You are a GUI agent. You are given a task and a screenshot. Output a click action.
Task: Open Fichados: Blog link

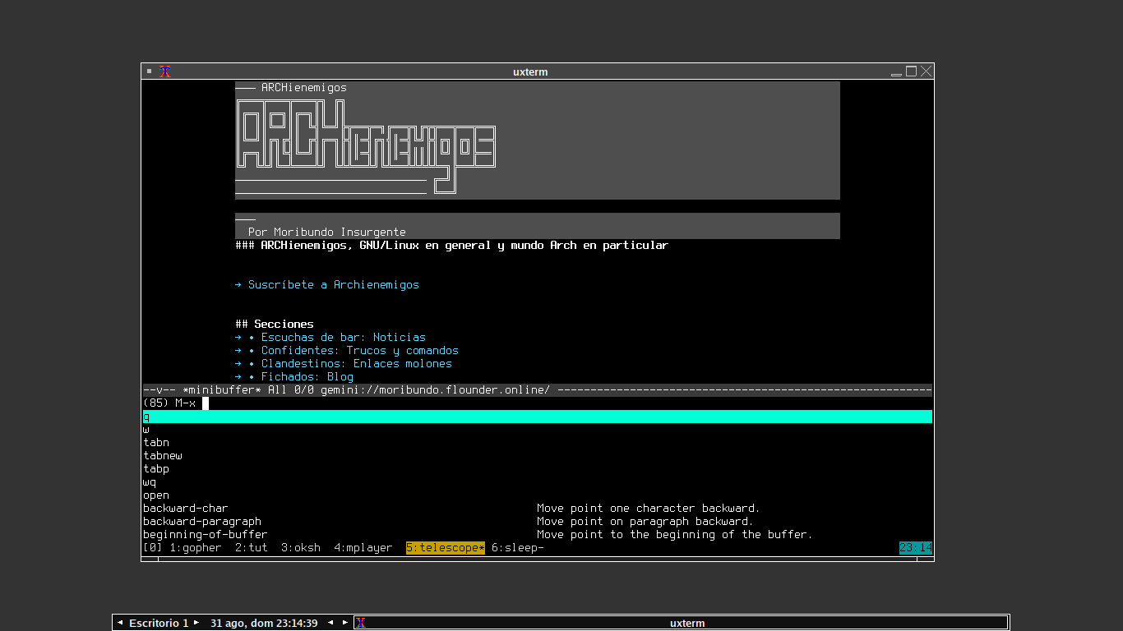(307, 377)
